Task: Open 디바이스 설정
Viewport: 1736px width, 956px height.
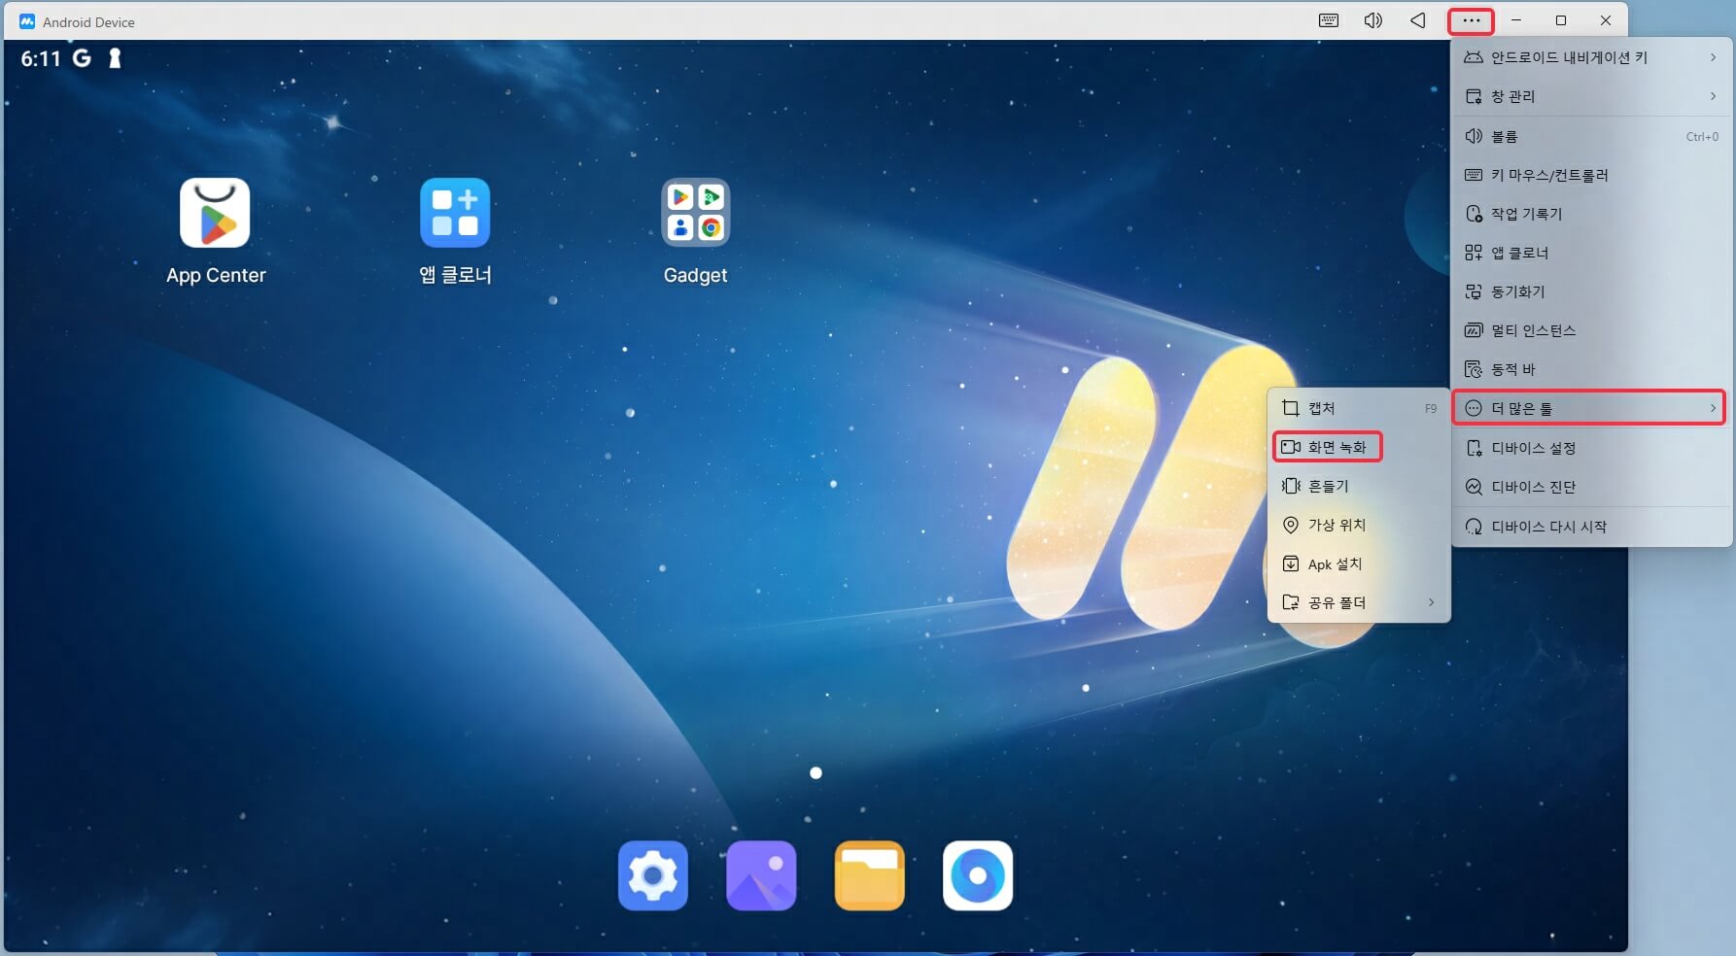Action: (x=1591, y=448)
